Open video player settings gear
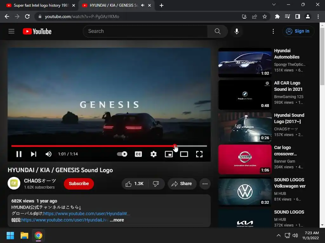 [x=154, y=154]
